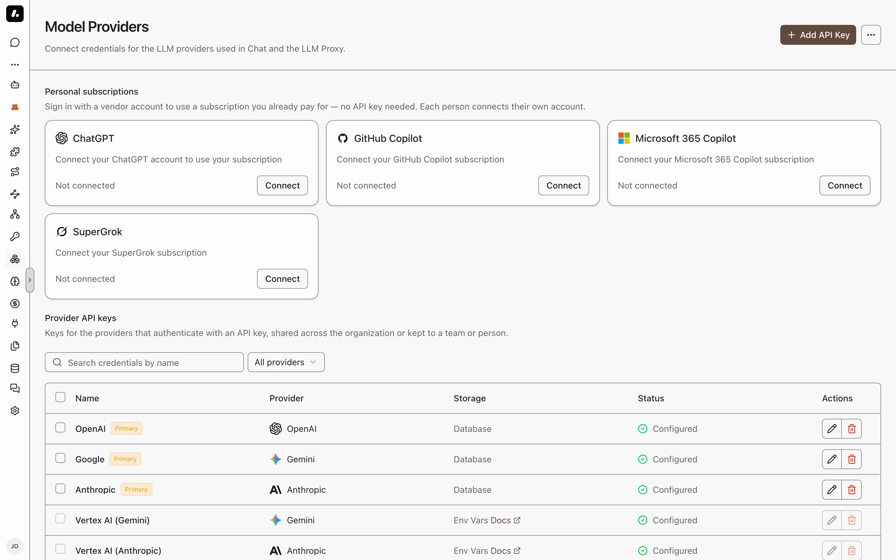Edit the OpenAI credential with pencil icon
896x560 pixels.
pyautogui.click(x=832, y=428)
